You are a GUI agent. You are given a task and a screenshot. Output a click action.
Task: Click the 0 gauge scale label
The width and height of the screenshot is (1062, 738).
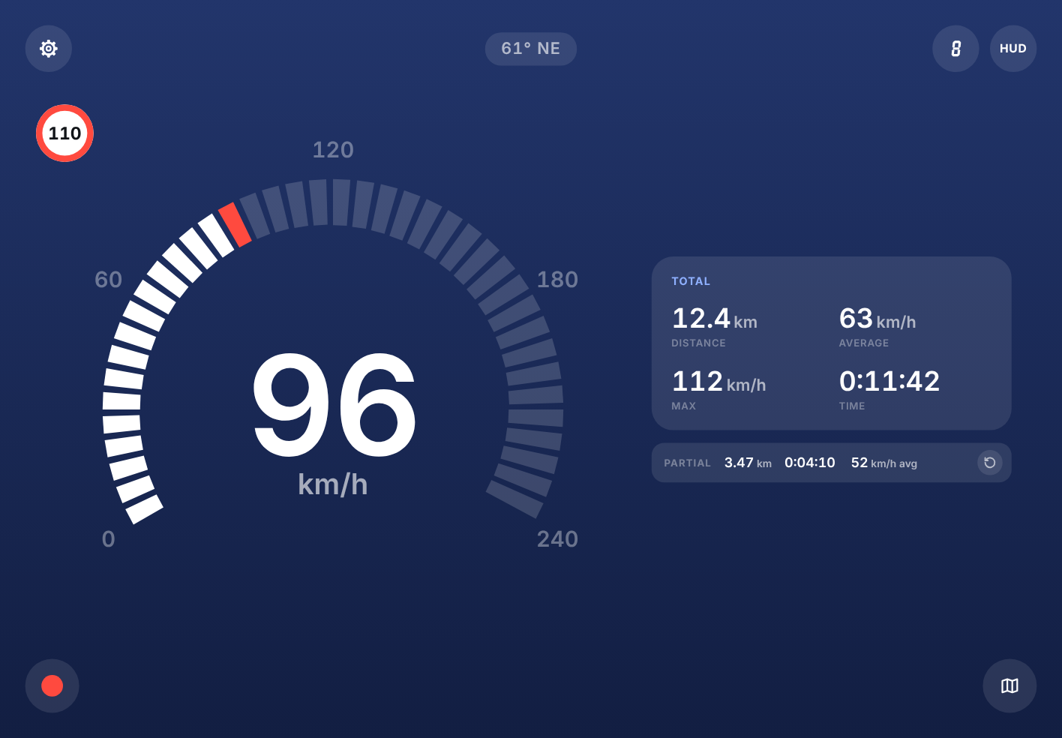(x=109, y=539)
